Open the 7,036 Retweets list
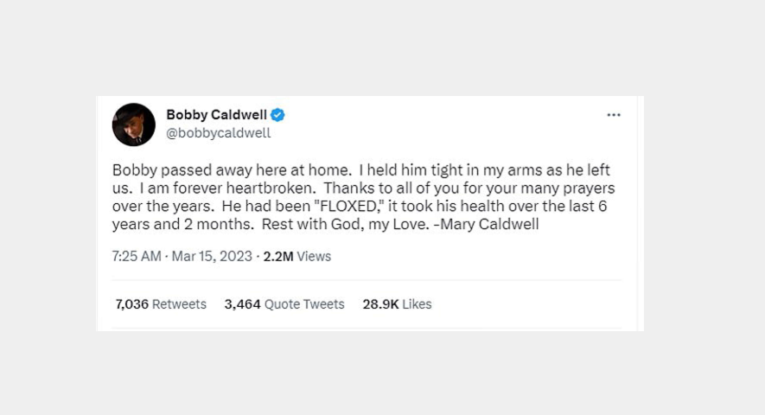Screen dimensions: 765x415 click(x=161, y=304)
